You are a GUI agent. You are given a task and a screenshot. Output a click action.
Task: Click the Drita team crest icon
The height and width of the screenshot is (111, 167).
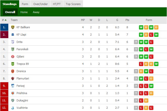tap(13, 42)
